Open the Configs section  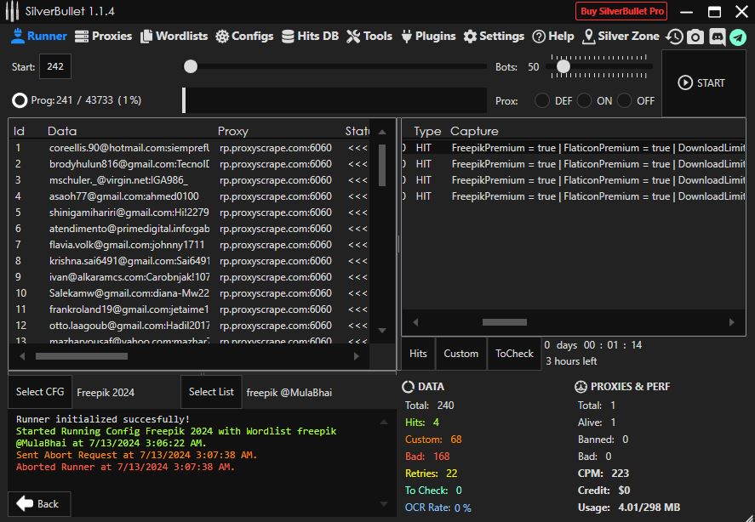click(244, 36)
